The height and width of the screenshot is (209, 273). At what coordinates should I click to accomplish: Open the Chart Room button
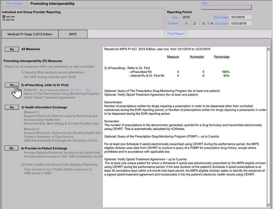coord(14,4)
